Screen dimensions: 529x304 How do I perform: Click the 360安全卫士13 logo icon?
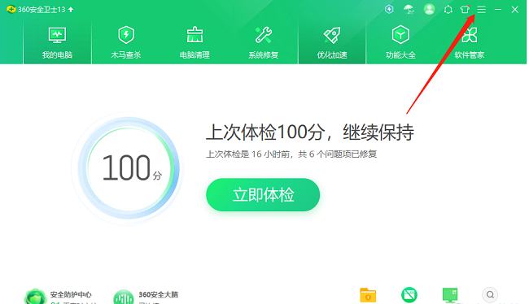[x=11, y=10]
